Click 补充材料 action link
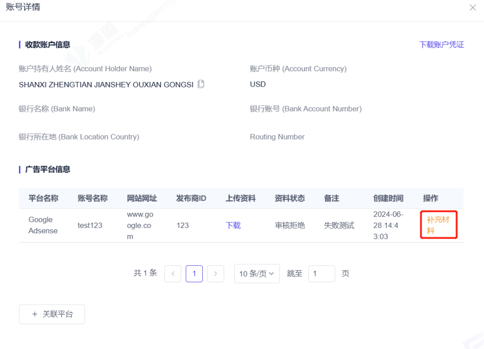The height and width of the screenshot is (349, 484). point(438,225)
